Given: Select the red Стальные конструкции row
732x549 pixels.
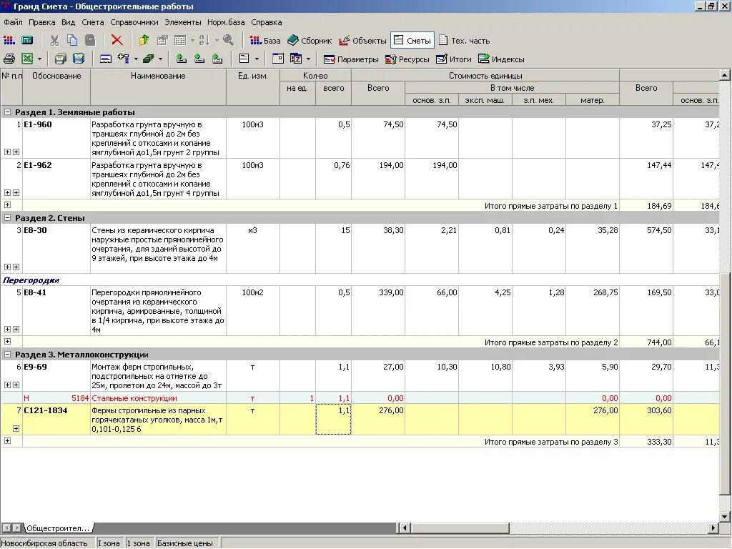Looking at the screenshot, I should point(360,398).
